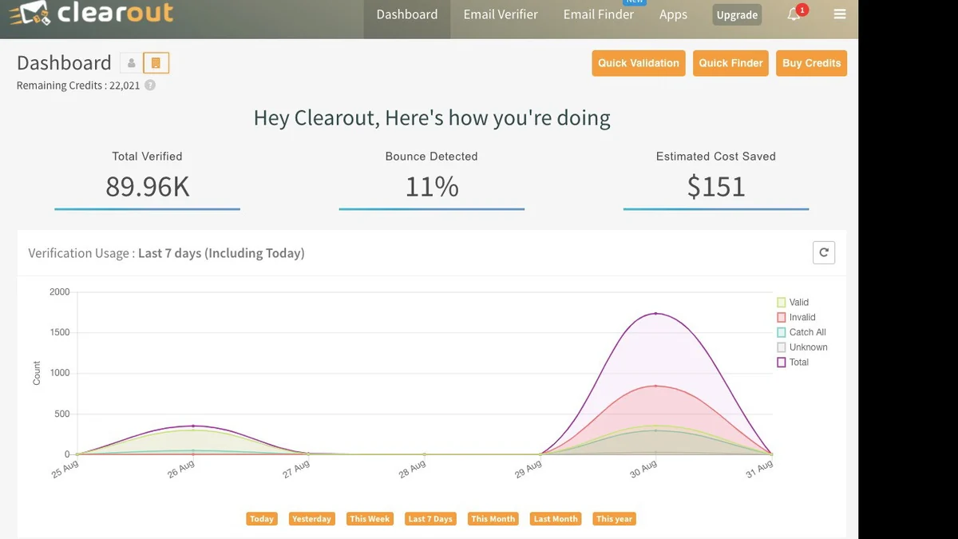This screenshot has height=539, width=958.
Task: Toggle the Catch All legend series
Action: point(802,332)
